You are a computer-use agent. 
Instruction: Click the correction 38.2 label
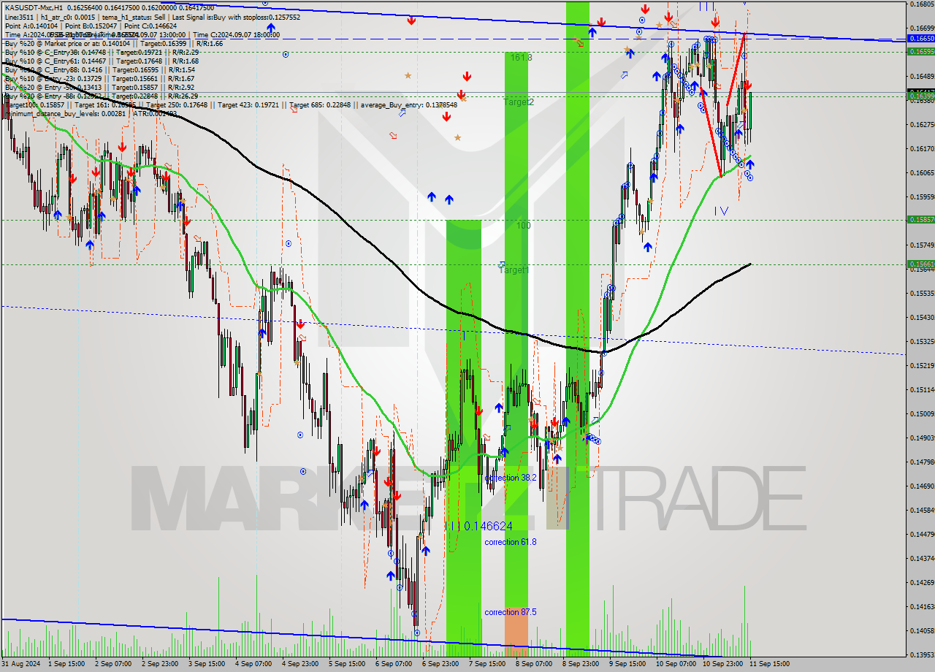511,477
